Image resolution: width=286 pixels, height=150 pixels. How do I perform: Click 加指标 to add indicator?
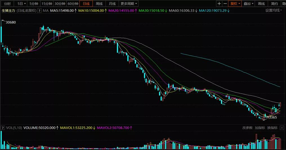(x=260, y=128)
